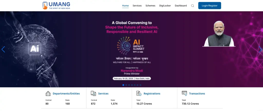Jump to the last carousel dot
Image resolution: width=263 pixels, height=111 pixels.
pos(140,85)
